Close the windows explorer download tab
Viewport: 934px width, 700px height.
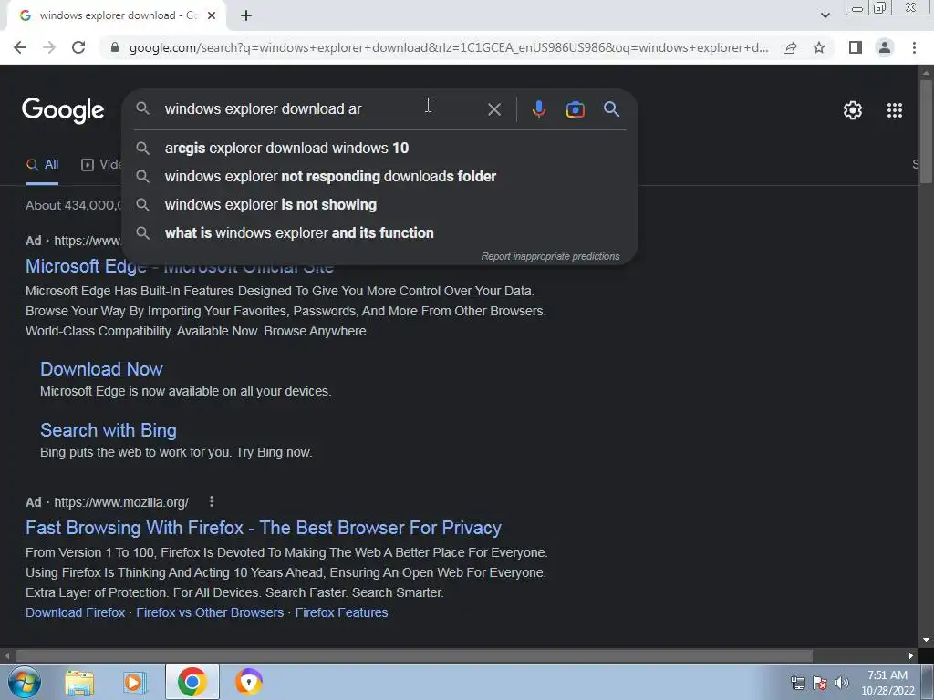(x=212, y=15)
